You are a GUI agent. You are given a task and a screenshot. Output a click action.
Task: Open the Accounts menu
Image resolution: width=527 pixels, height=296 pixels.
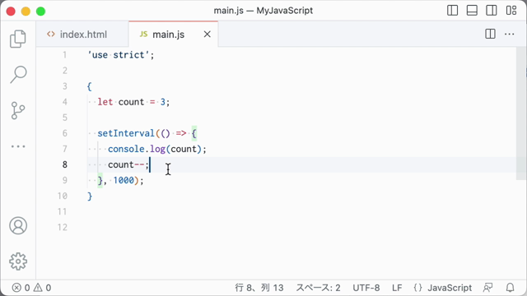18,225
